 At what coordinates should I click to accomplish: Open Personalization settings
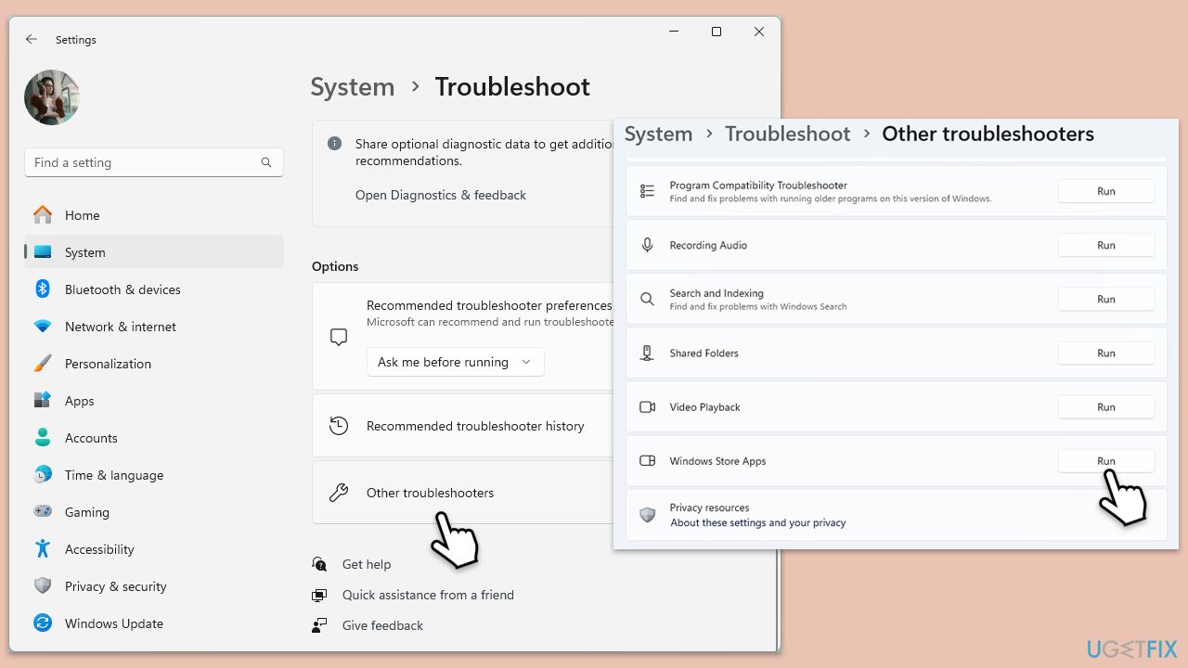click(x=108, y=364)
